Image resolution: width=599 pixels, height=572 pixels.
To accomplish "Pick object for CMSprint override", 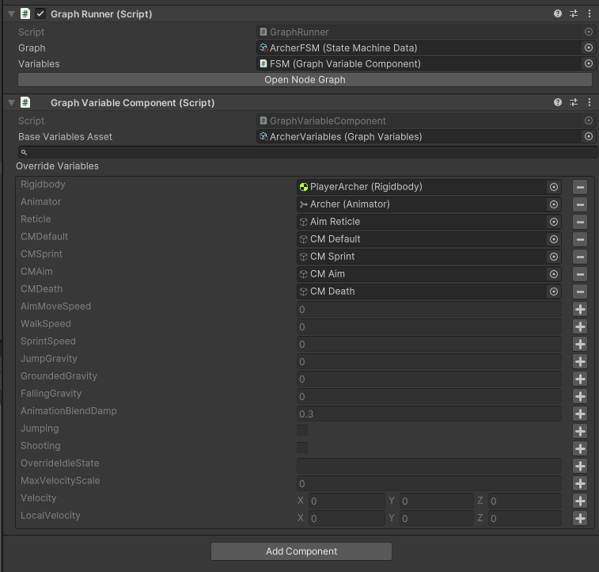I will [x=554, y=257].
